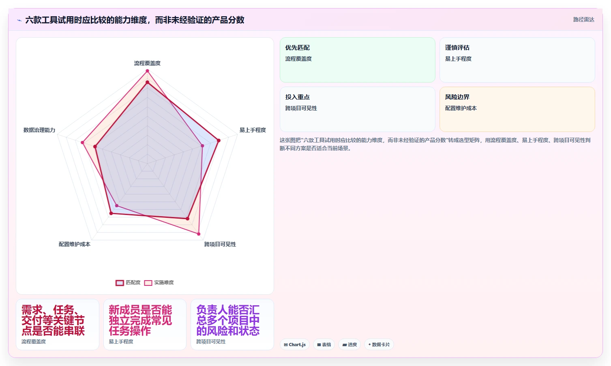Click the 流程覆盖度 axis label on the radar
This screenshot has height=366, width=611.
click(x=147, y=63)
